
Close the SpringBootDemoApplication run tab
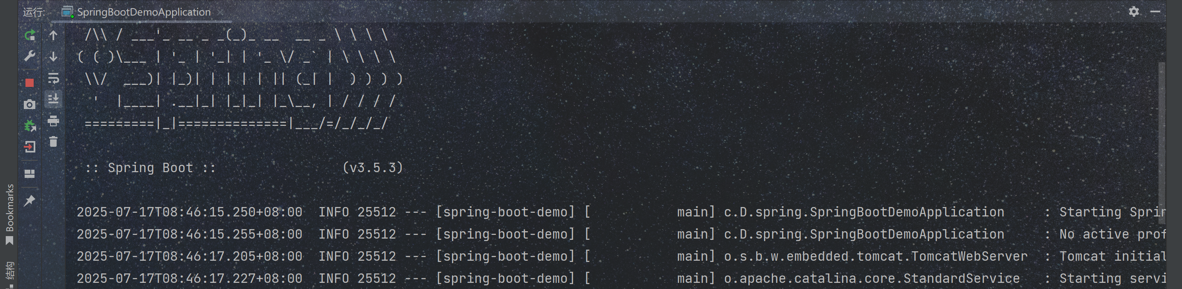pyautogui.click(x=221, y=12)
